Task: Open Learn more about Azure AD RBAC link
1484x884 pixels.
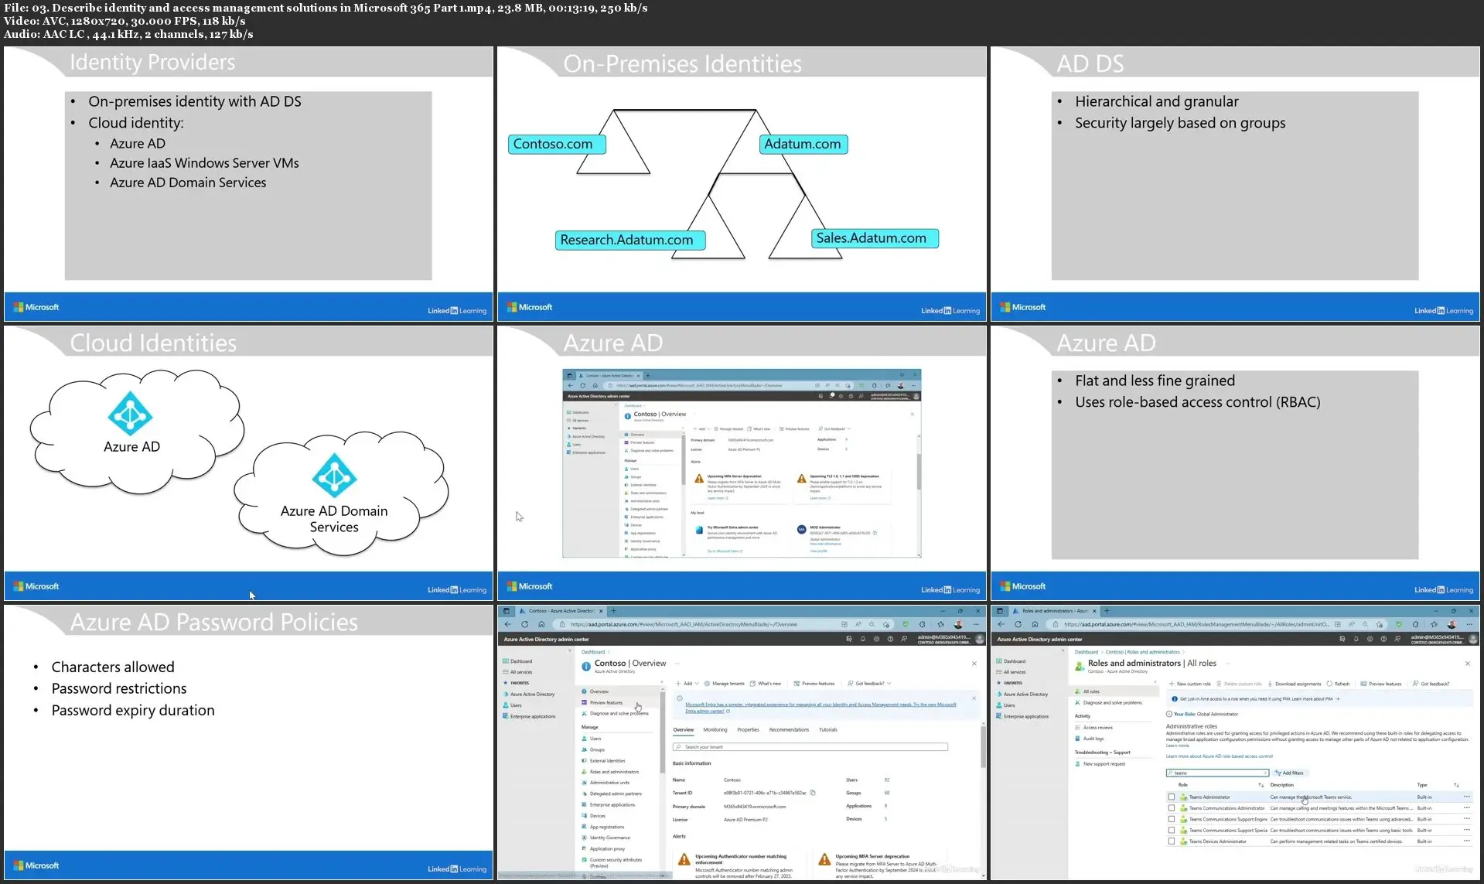Action: point(1219,756)
